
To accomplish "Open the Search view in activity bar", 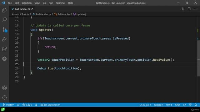I will [4, 20].
